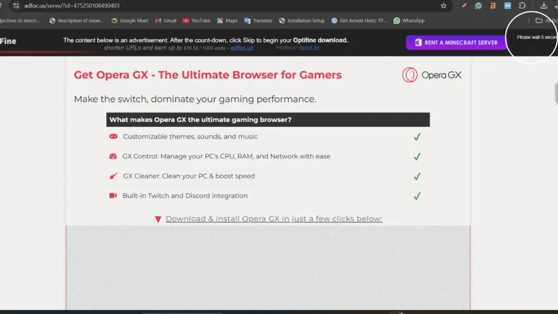Open the Get Armed Heist bookmark
Viewport: 558px width, 314px height.
(359, 21)
